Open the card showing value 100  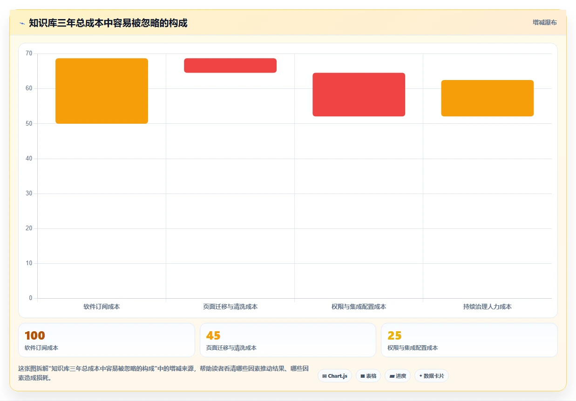pyautogui.click(x=106, y=340)
